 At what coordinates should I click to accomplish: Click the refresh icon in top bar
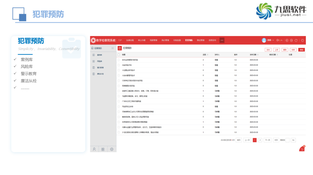click(296, 40)
